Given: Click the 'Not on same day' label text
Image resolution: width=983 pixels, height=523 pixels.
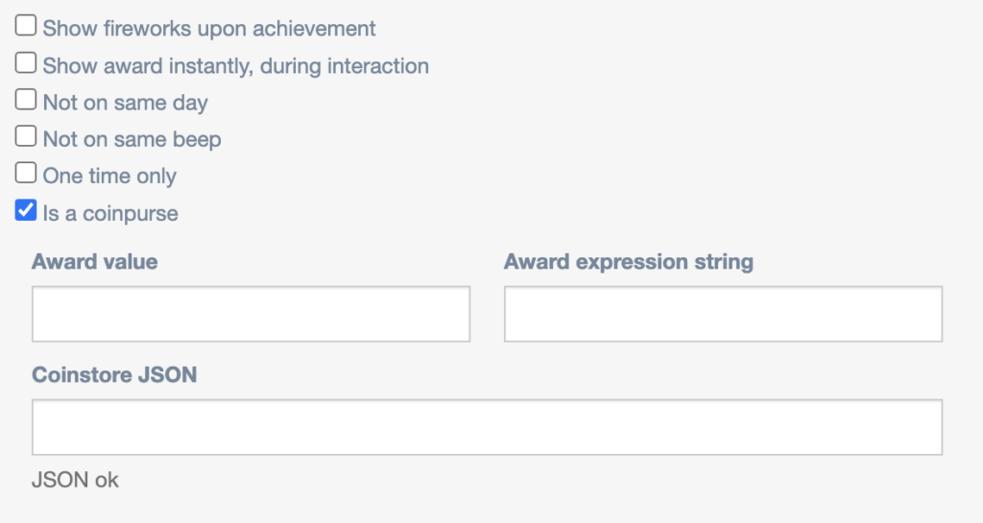Looking at the screenshot, I should pyautogui.click(x=125, y=103).
